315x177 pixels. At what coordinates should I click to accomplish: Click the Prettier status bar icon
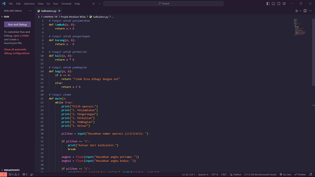pyautogui.click(x=300, y=174)
